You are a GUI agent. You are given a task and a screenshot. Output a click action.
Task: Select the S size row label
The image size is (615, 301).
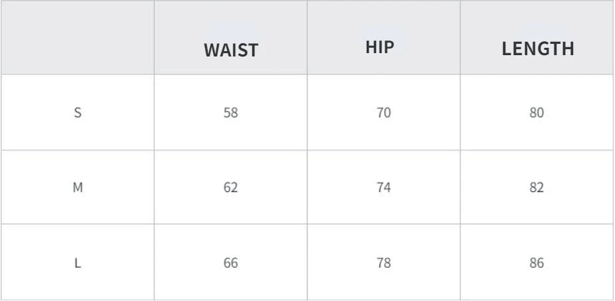(x=78, y=113)
